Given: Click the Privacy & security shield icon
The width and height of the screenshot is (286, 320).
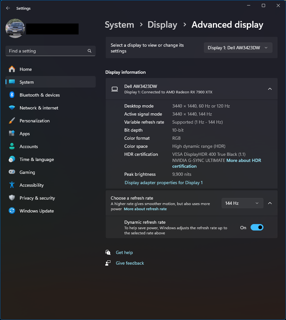Looking at the screenshot, I should (12, 198).
